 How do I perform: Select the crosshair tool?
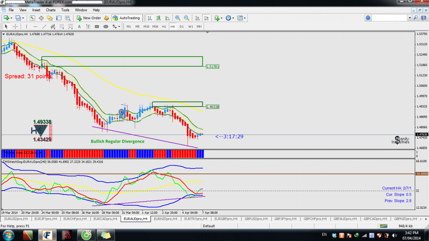[x=16, y=26]
